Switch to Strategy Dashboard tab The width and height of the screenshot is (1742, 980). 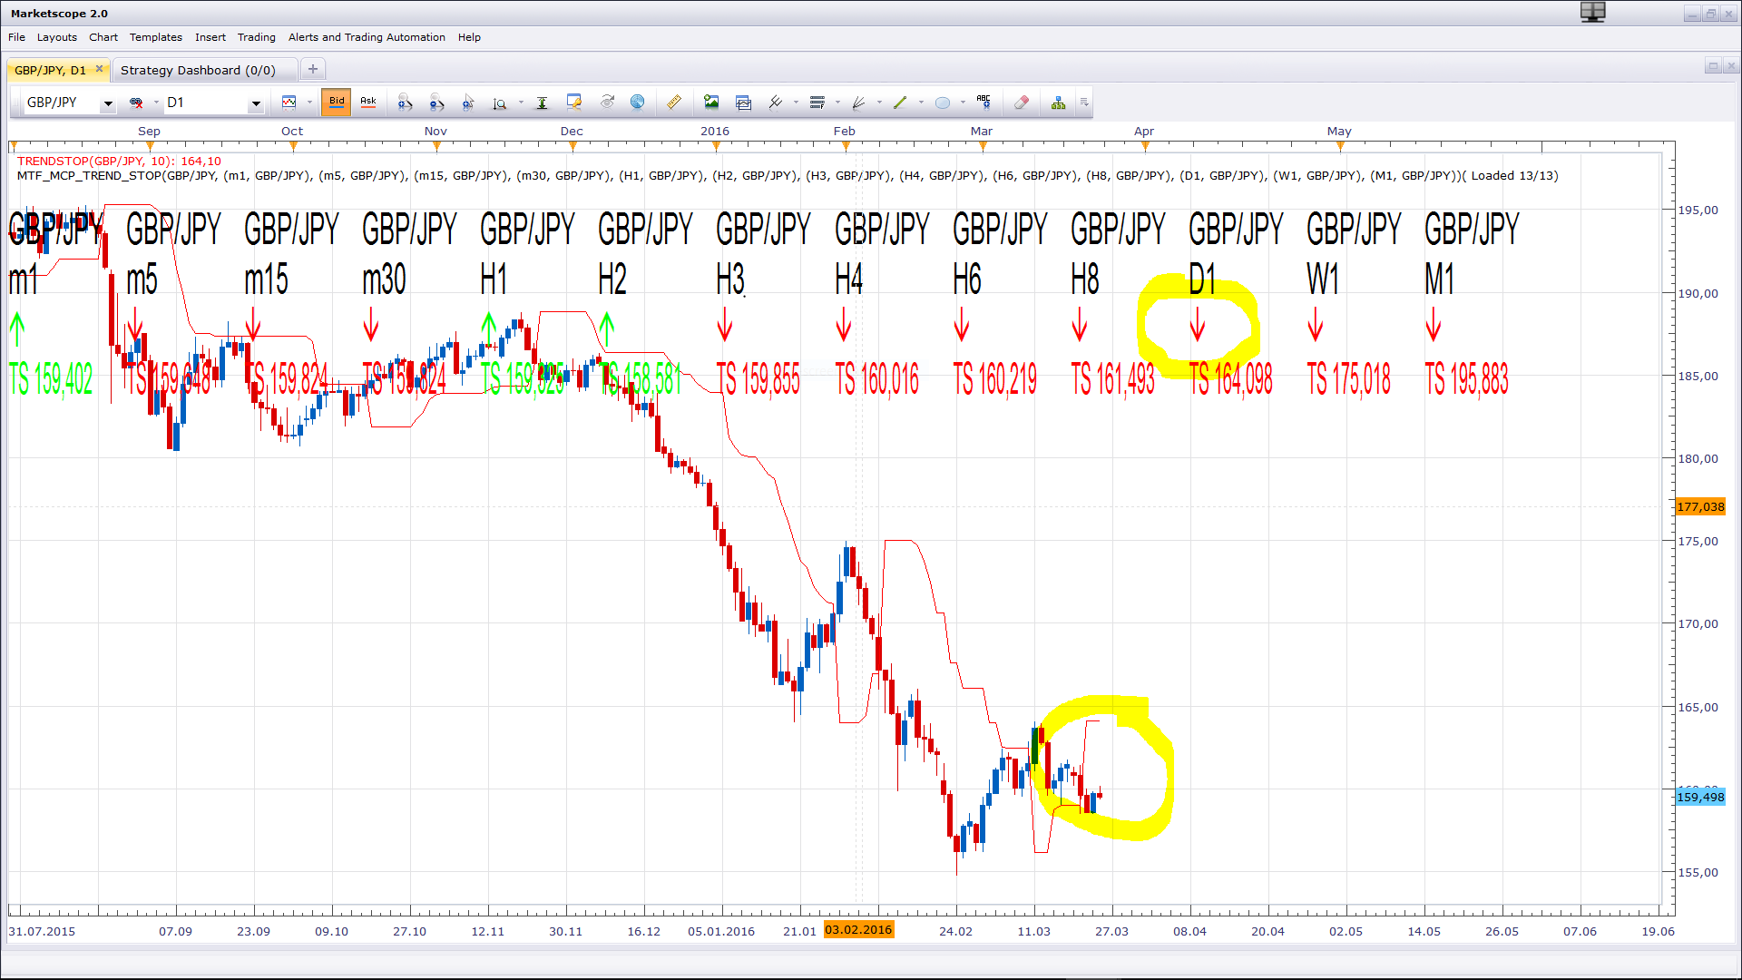pos(198,70)
